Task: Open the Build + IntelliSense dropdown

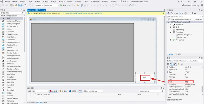Action: [x=93, y=91]
